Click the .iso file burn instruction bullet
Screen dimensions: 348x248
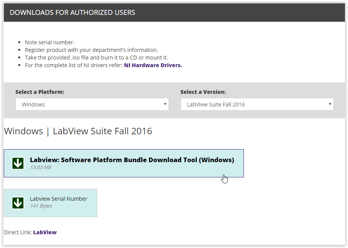point(96,58)
